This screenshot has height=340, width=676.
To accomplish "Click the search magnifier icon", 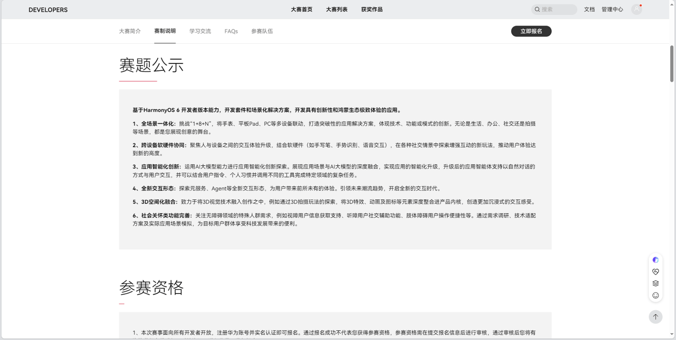I will [x=537, y=10].
